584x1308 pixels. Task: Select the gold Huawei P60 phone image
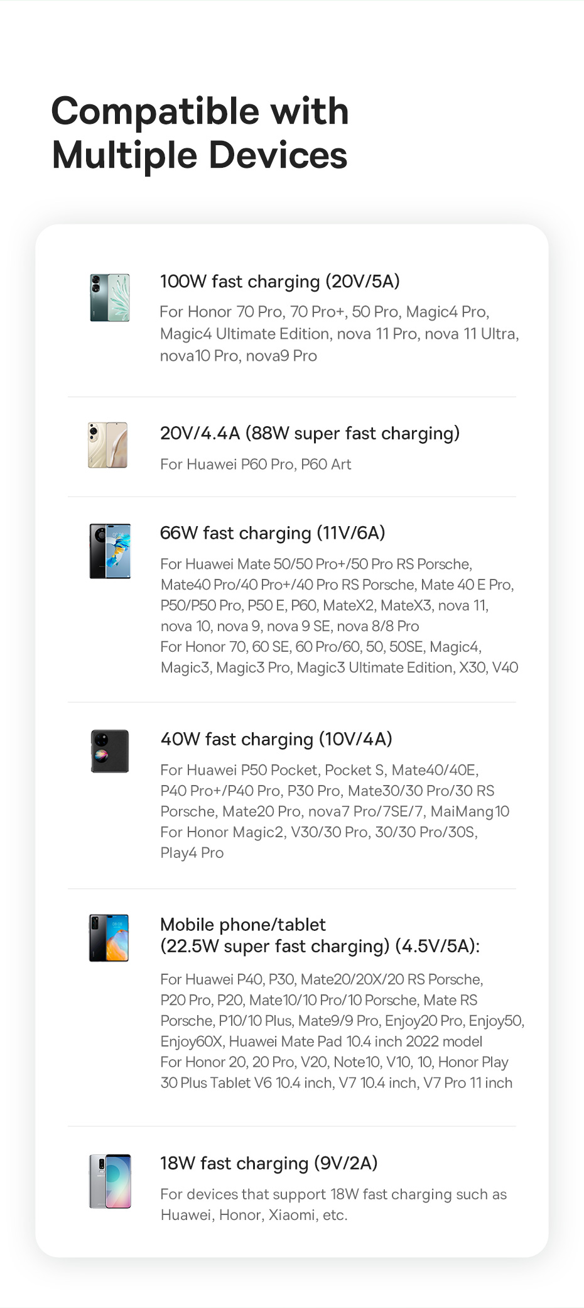(107, 445)
